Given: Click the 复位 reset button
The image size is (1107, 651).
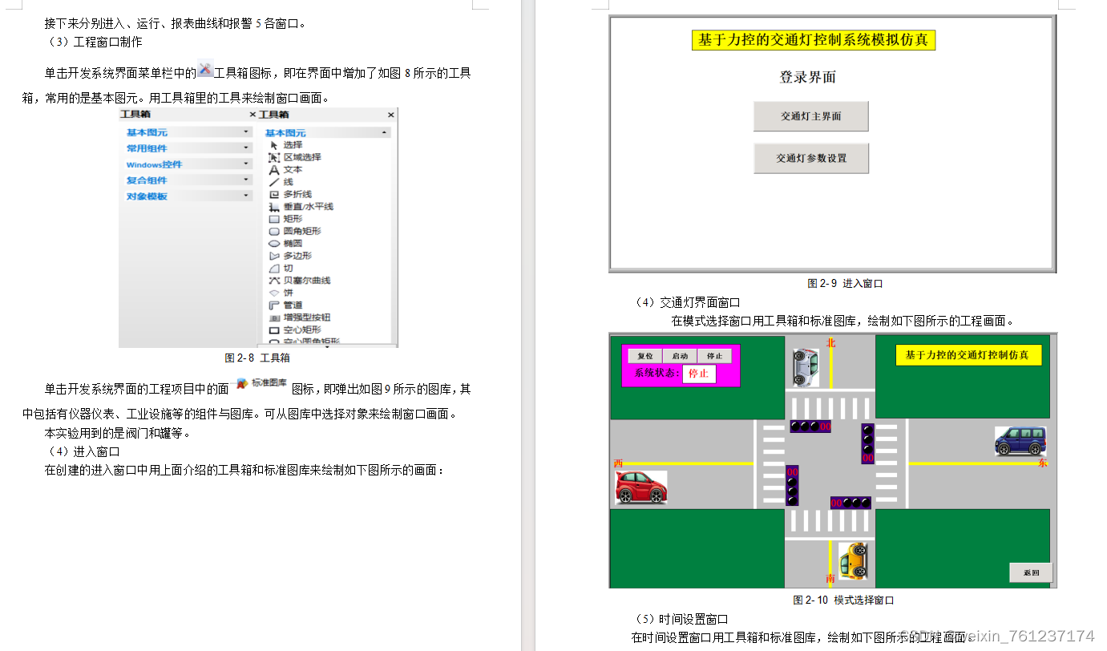Looking at the screenshot, I should [645, 356].
